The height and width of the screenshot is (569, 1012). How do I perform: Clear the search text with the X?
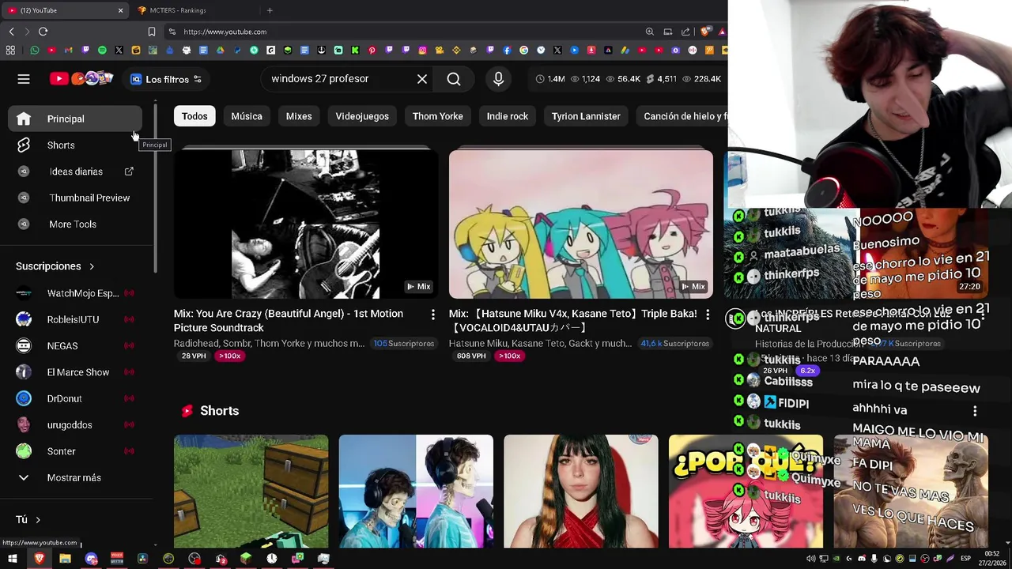click(x=422, y=79)
